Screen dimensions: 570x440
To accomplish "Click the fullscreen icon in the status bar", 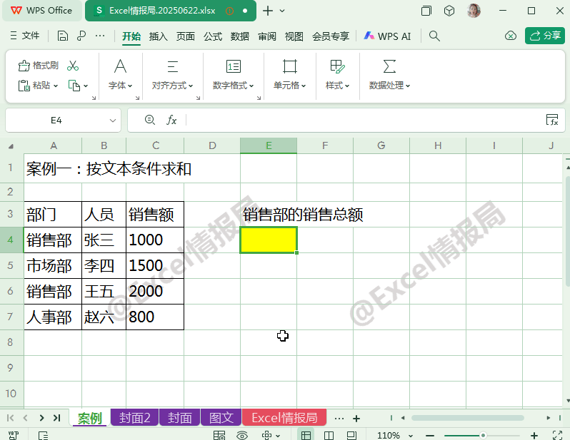I will point(557,435).
